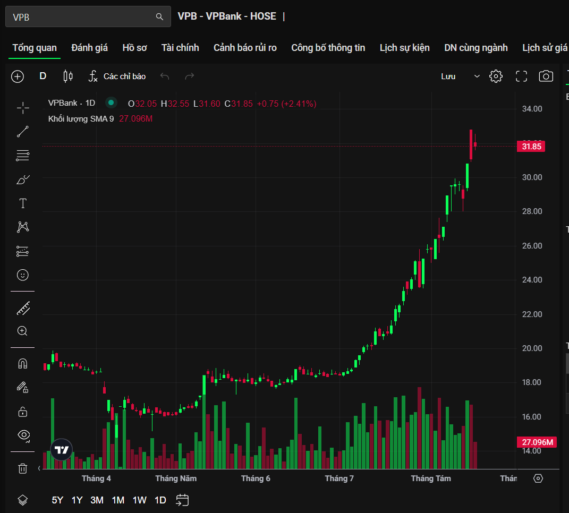Image resolution: width=569 pixels, height=513 pixels.
Task: Open the D interval selector
Action: coord(43,76)
